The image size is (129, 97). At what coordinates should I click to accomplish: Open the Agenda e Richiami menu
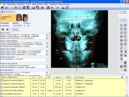[x=37, y=4]
